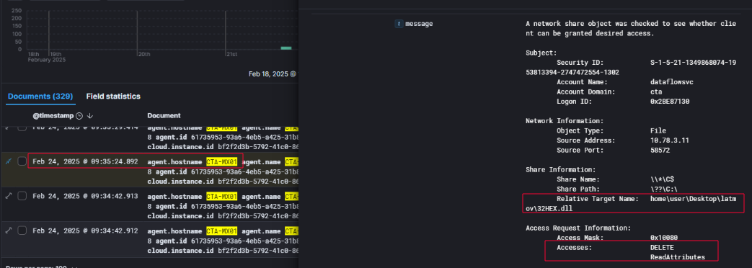Viewport: 752px width, 268px height.
Task: Click the Account Domain value cta
Action: [656, 91]
